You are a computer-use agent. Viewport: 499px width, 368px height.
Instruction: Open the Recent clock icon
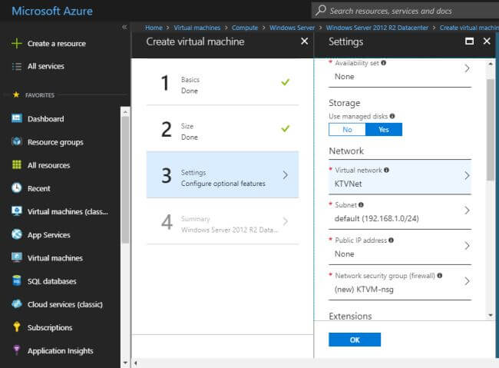[x=16, y=188]
